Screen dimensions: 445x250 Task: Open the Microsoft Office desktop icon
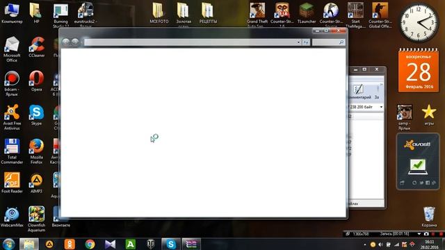click(x=12, y=49)
